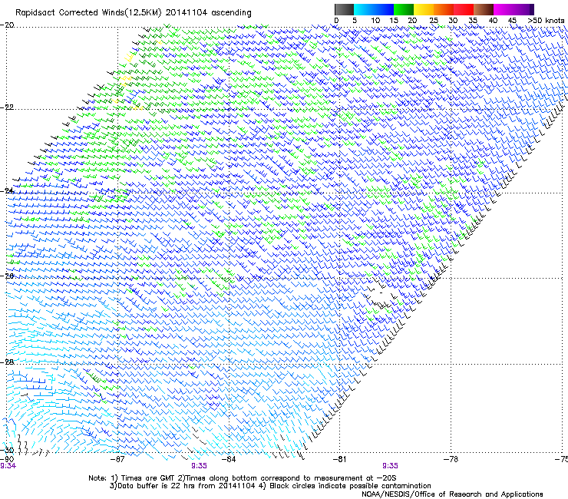The image size is (568, 499).
Task: Click the -87 longitude axis label
Action: 117,459
